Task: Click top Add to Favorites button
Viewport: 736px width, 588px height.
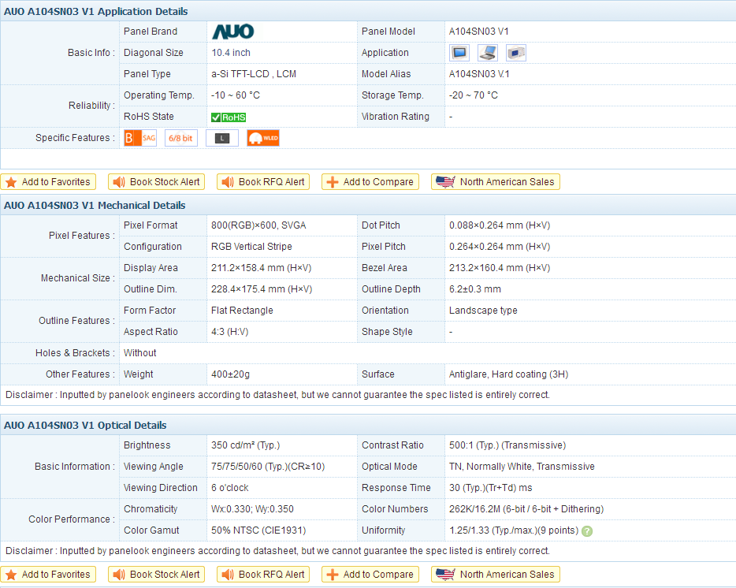Action: tap(48, 182)
